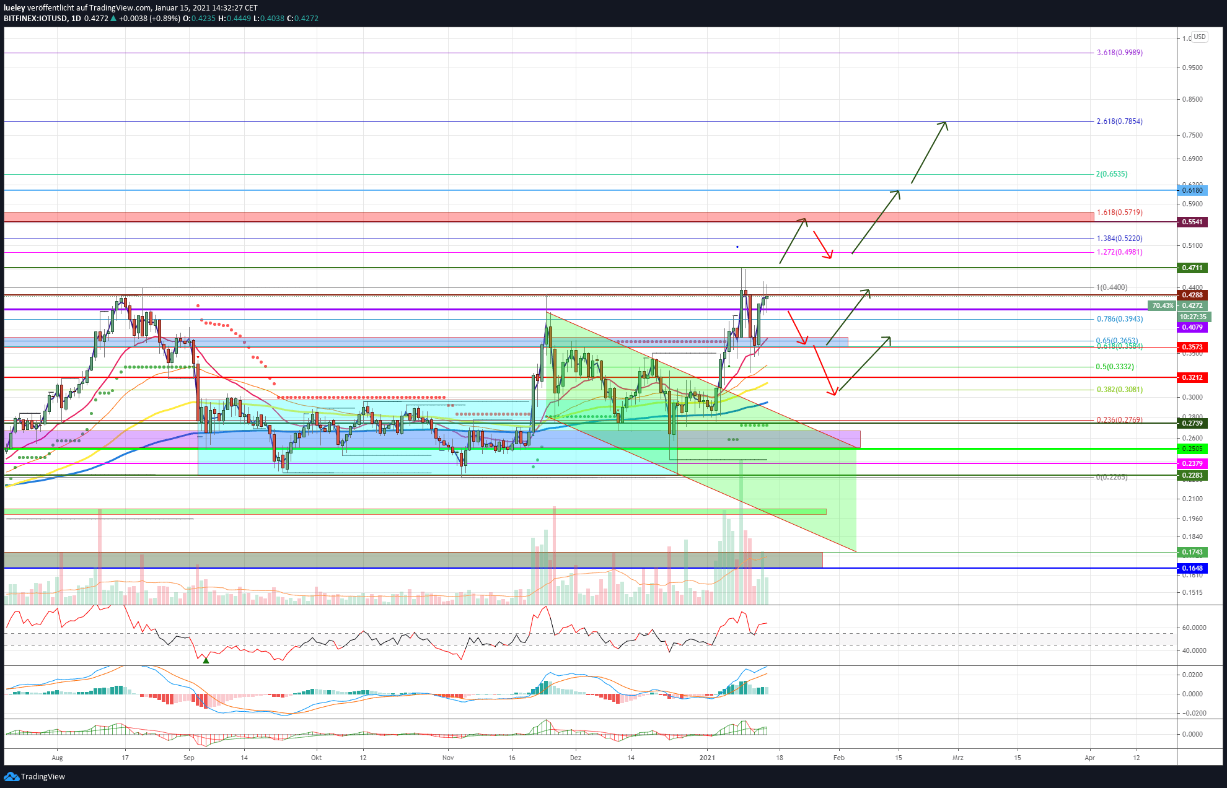Click the 0.2100 price axis tick
The image size is (1227, 788).
pos(1192,499)
